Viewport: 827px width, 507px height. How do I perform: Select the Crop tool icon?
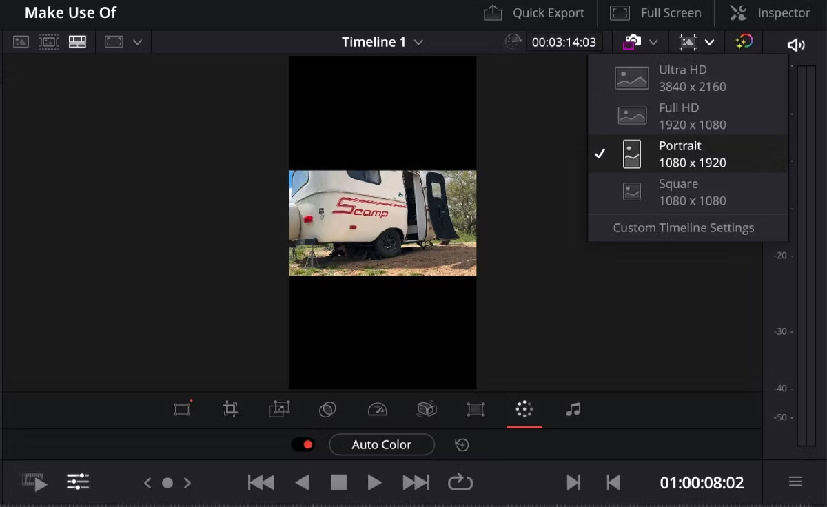click(231, 409)
